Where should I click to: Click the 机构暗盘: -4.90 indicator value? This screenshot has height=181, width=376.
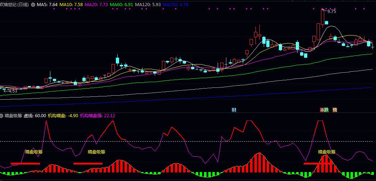[x=63, y=116]
